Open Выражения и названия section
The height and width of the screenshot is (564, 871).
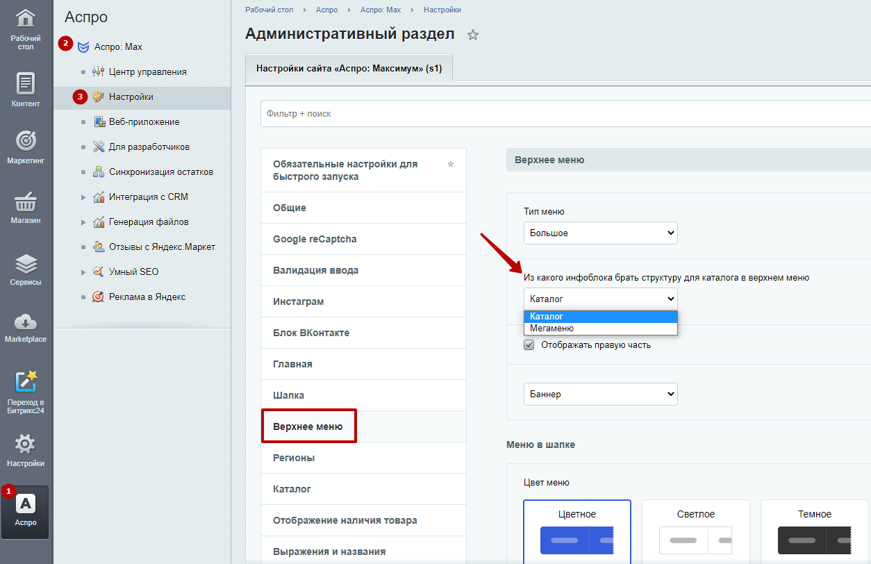click(x=363, y=551)
